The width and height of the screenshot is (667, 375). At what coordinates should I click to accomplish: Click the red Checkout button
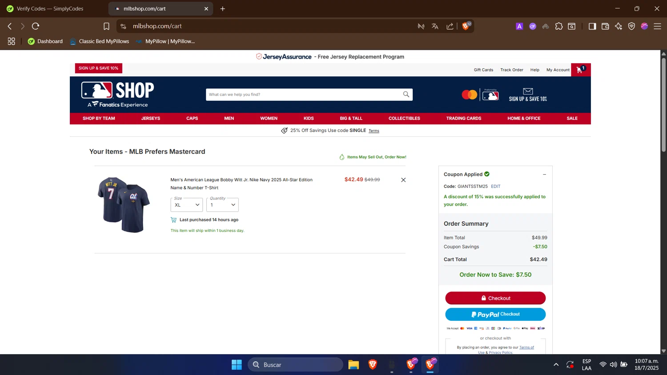pyautogui.click(x=495, y=298)
